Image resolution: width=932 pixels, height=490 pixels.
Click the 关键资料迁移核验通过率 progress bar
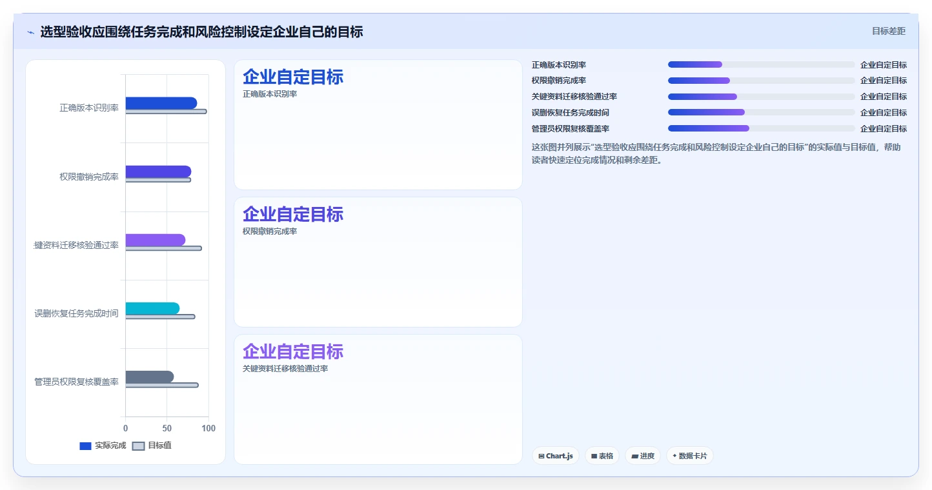tap(762, 97)
